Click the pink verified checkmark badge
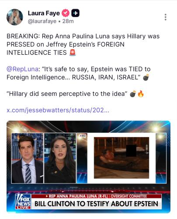 (66, 13)
